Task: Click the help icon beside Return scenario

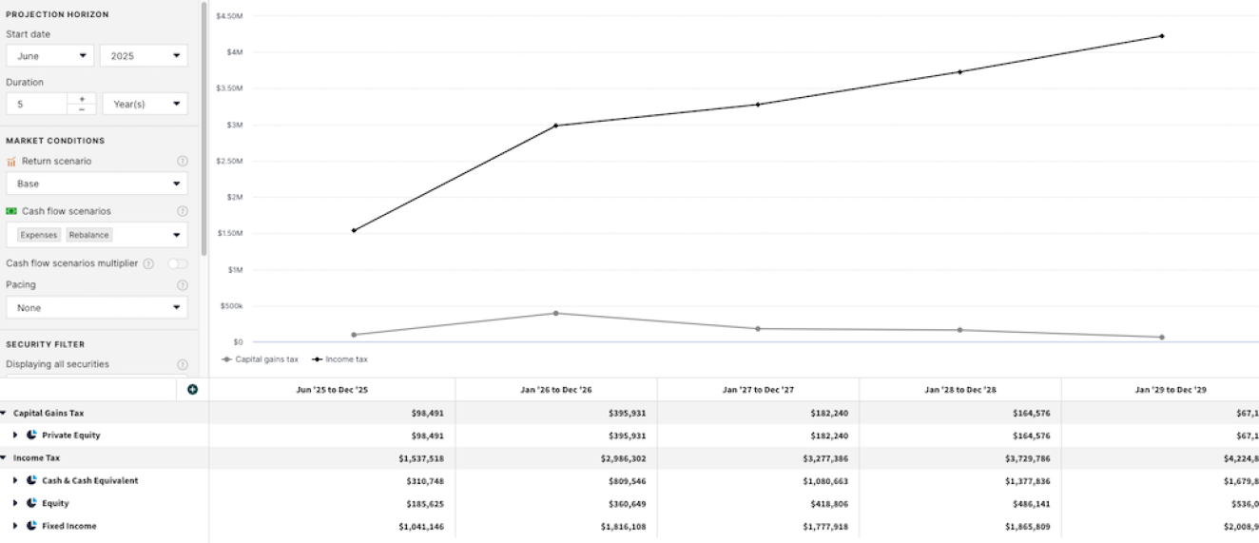Action: pos(183,162)
